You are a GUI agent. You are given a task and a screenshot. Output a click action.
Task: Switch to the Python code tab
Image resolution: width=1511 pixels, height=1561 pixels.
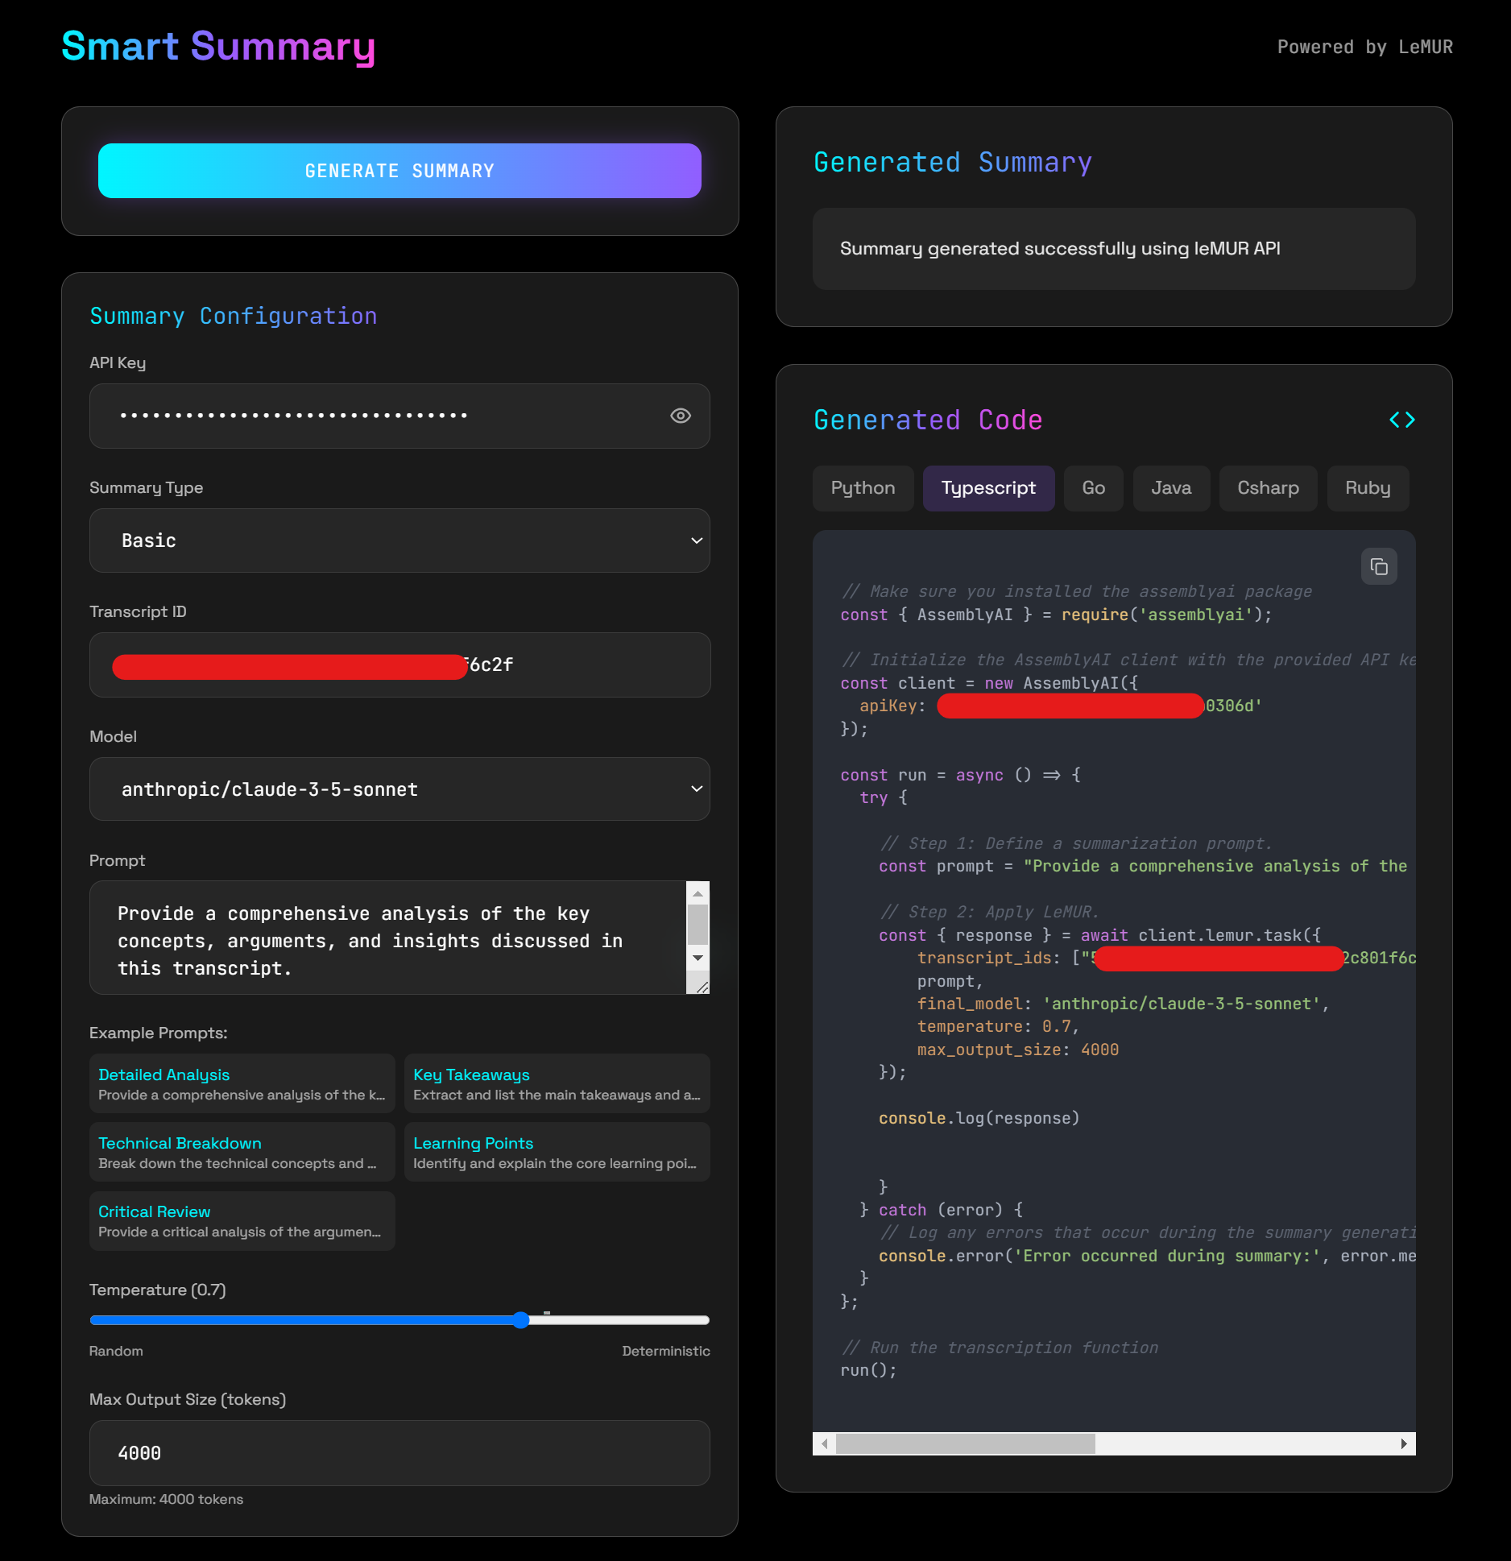(863, 488)
